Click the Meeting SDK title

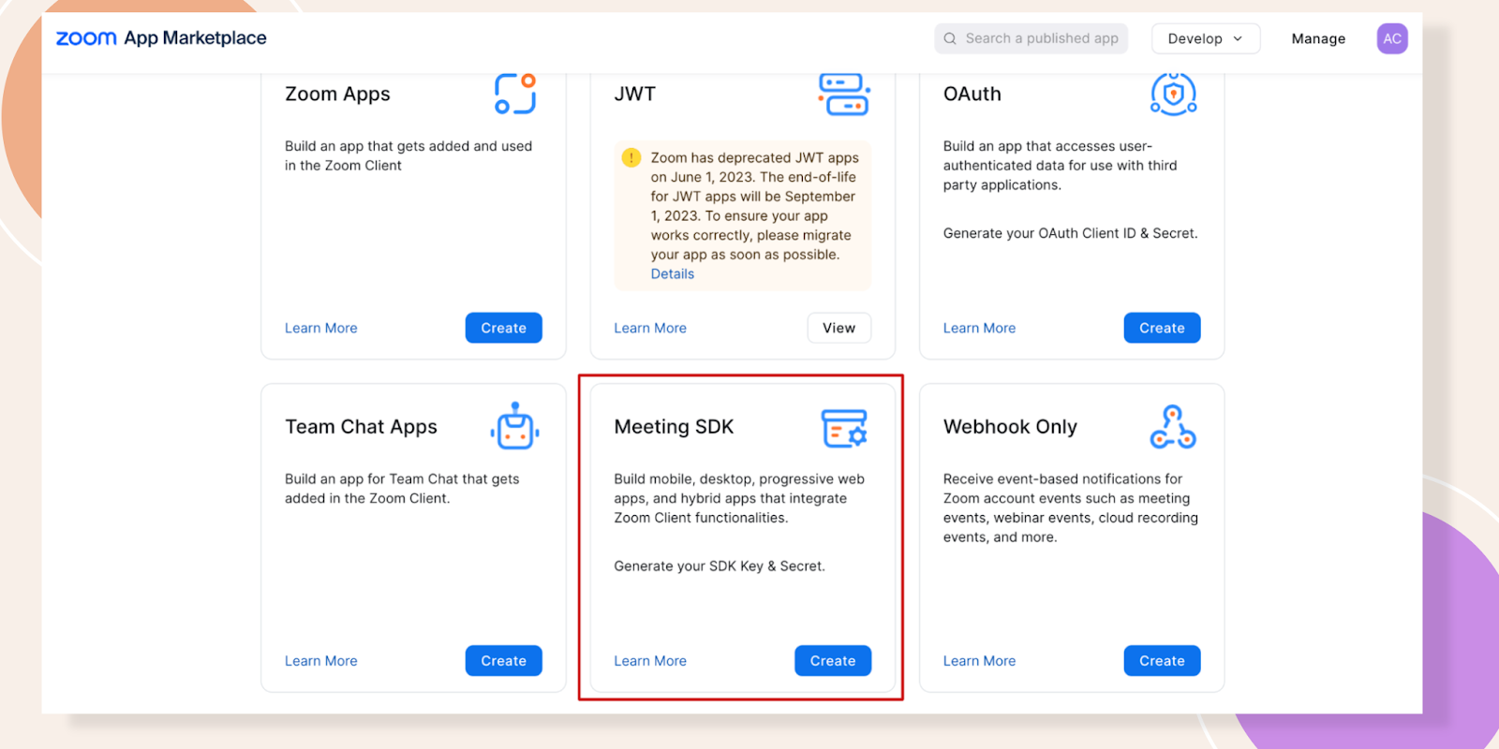pyautogui.click(x=674, y=427)
